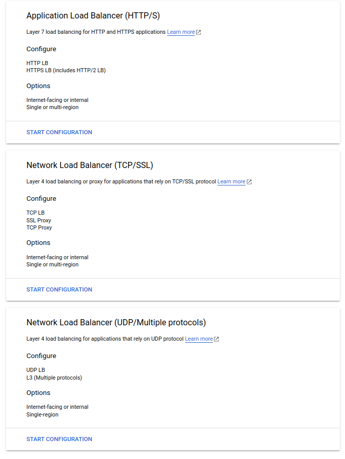Select the TCP LB configure entry

(35, 213)
